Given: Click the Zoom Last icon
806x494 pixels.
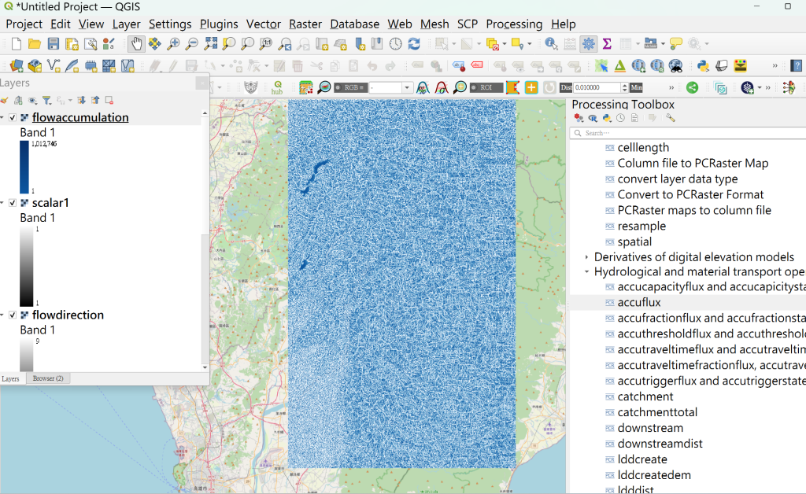Looking at the screenshot, I should point(284,43).
